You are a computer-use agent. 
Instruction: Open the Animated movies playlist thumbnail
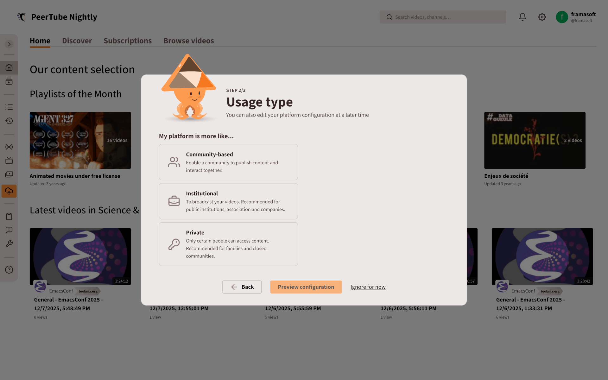click(x=80, y=140)
